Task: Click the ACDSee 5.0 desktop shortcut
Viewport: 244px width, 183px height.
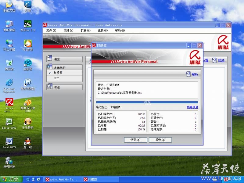Action: pyautogui.click(x=28, y=26)
